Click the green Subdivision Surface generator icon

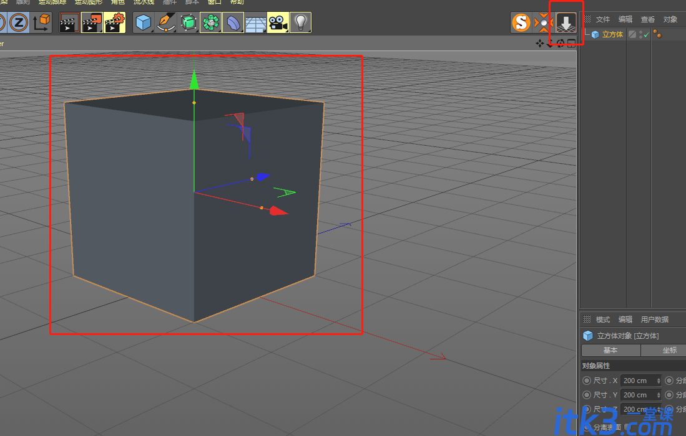click(188, 22)
